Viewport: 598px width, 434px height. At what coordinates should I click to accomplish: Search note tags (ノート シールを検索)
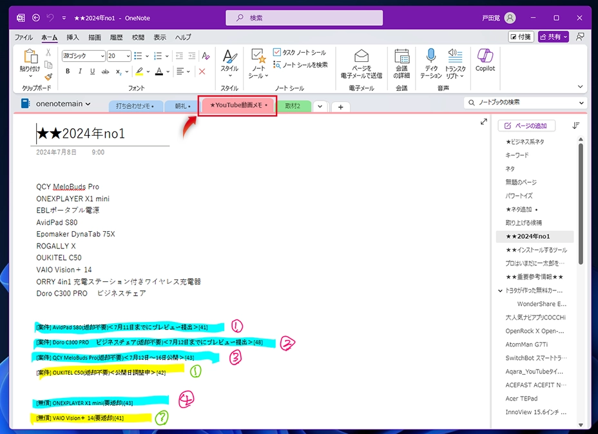300,65
